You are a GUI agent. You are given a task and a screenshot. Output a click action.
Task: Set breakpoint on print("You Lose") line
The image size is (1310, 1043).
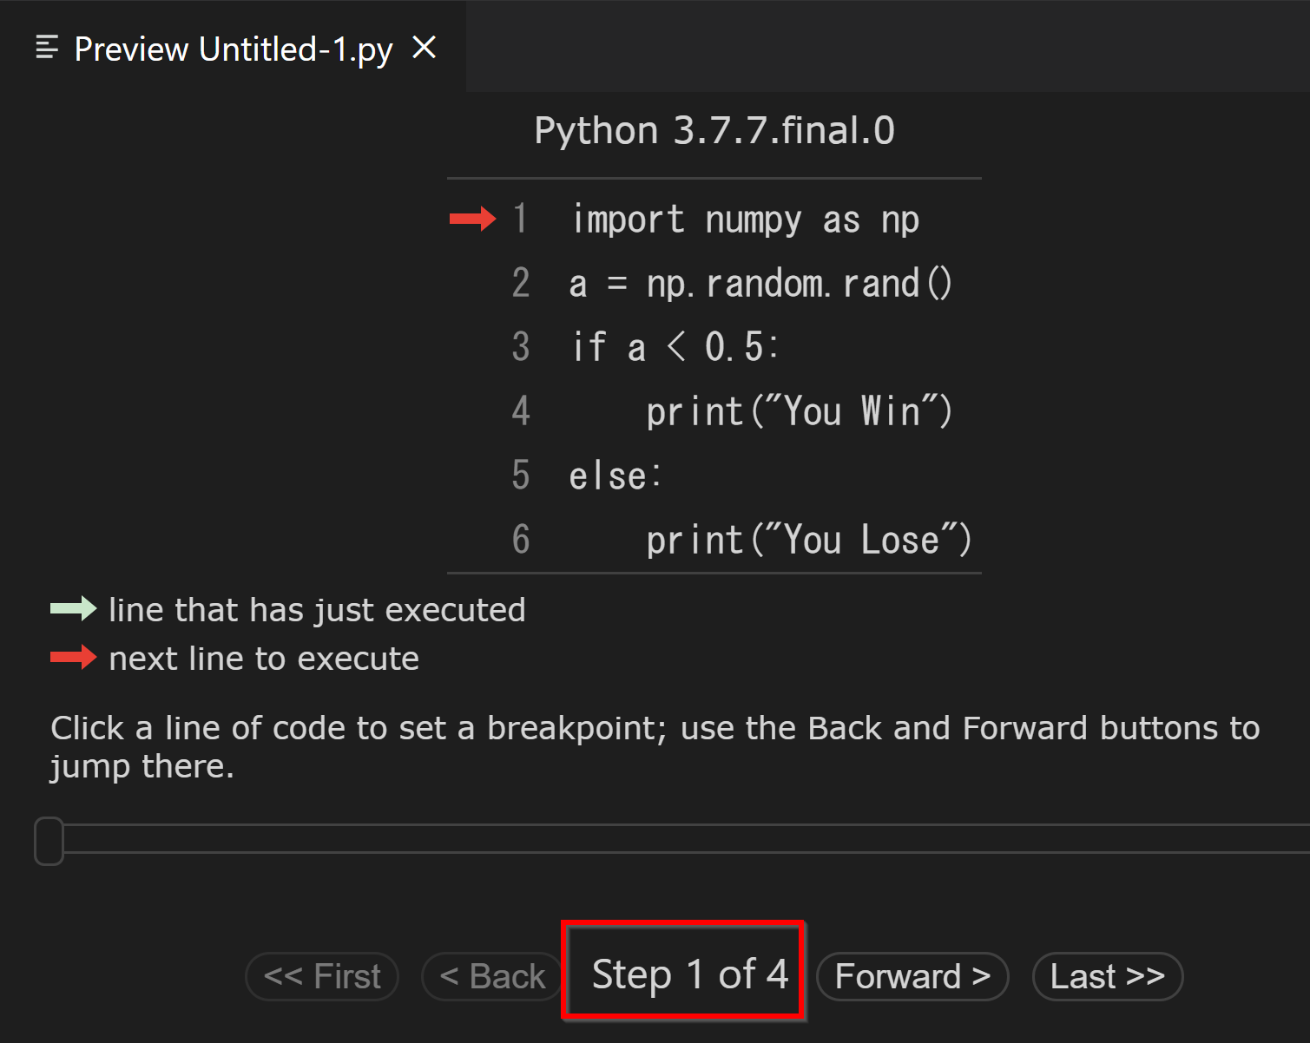[807, 540]
